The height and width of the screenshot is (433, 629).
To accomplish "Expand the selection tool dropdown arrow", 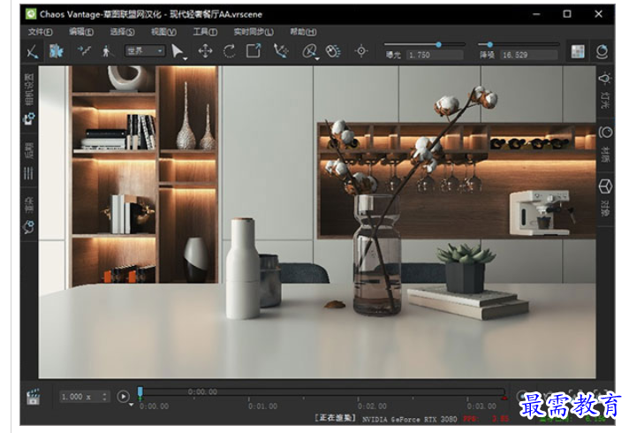I will tap(186, 59).
